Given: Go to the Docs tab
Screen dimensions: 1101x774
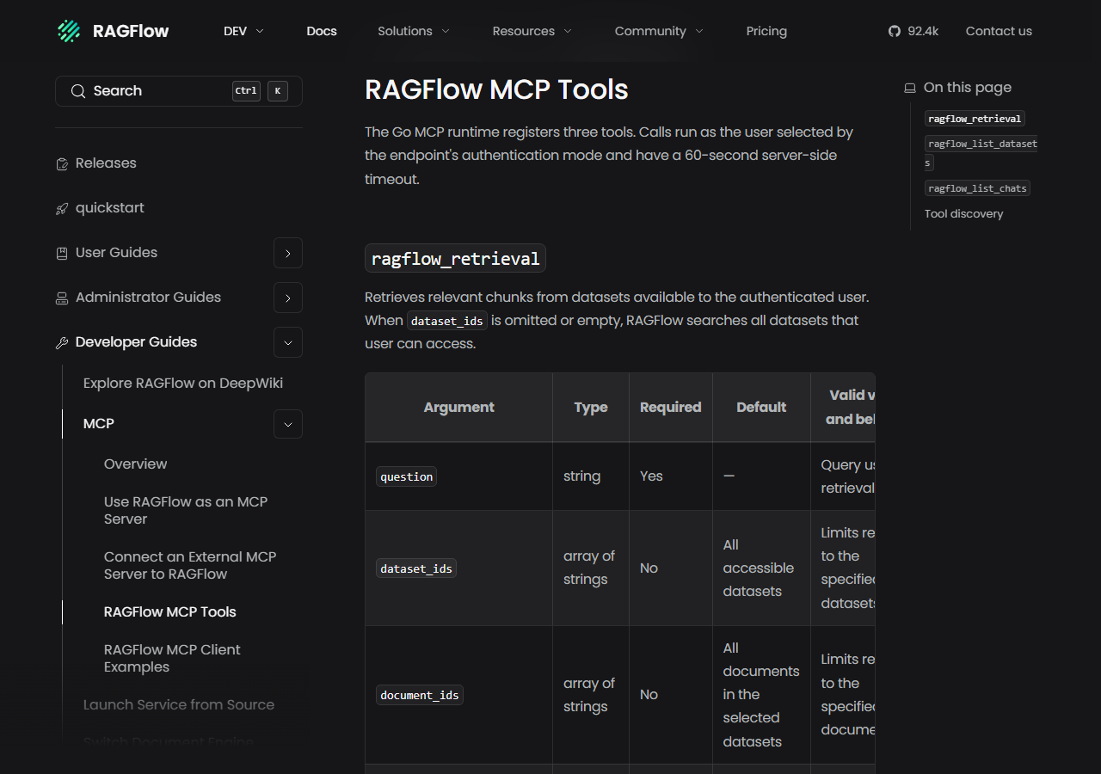Looking at the screenshot, I should click(x=322, y=31).
